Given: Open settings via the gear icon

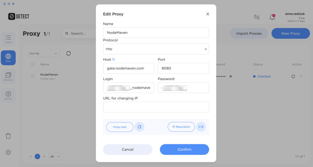Looking at the screenshot, I should pyautogui.click(x=8, y=152).
